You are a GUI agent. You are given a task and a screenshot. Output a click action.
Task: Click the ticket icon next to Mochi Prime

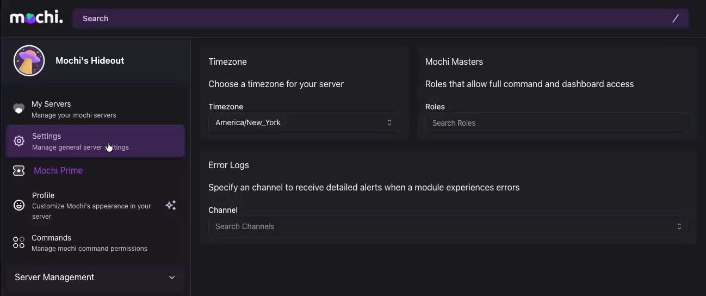19,171
